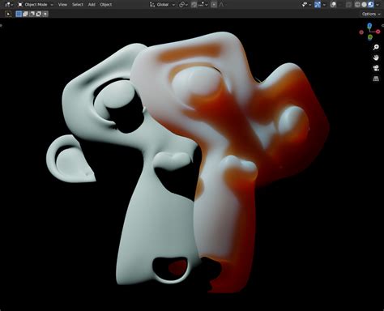Select solid viewport shading icon
The width and height of the screenshot is (384, 311).
364,5
